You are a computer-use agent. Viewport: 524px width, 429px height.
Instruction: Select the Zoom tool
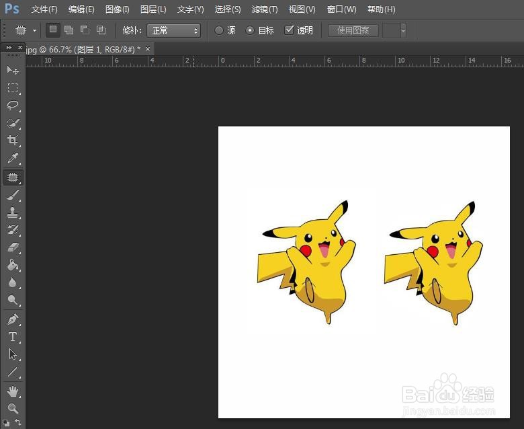click(x=13, y=408)
